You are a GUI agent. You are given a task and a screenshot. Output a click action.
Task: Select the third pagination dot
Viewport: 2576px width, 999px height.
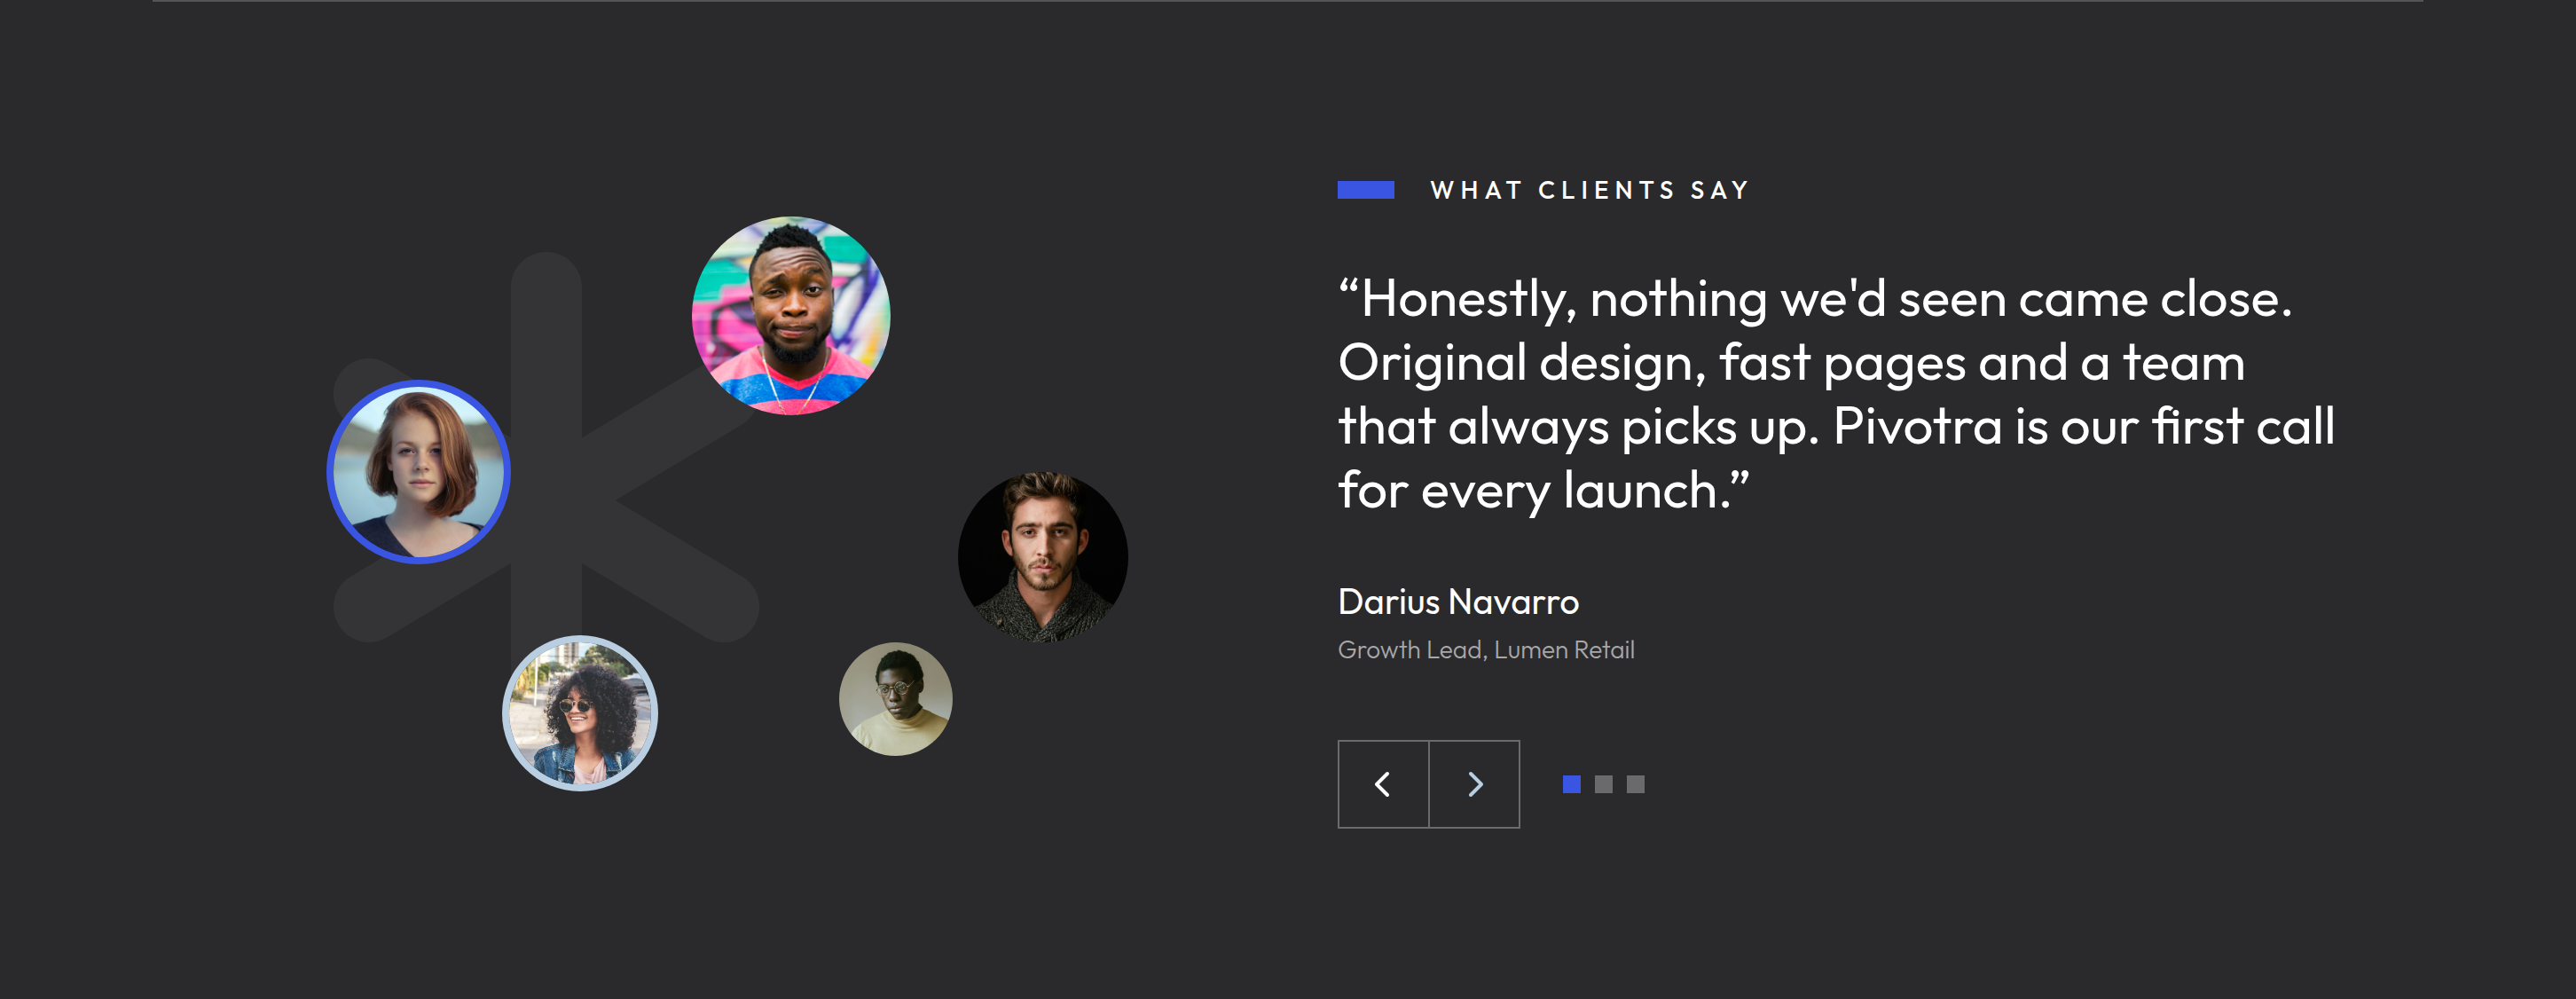pos(1636,785)
